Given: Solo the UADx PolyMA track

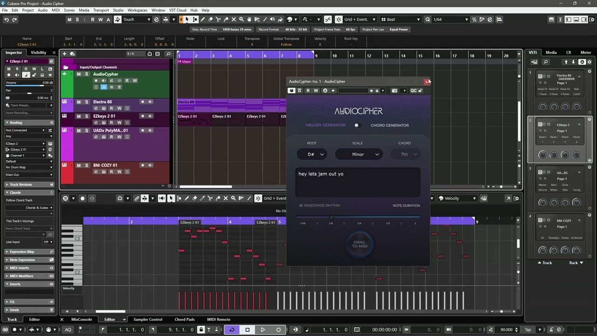Looking at the screenshot, I should pyautogui.click(x=86, y=130).
